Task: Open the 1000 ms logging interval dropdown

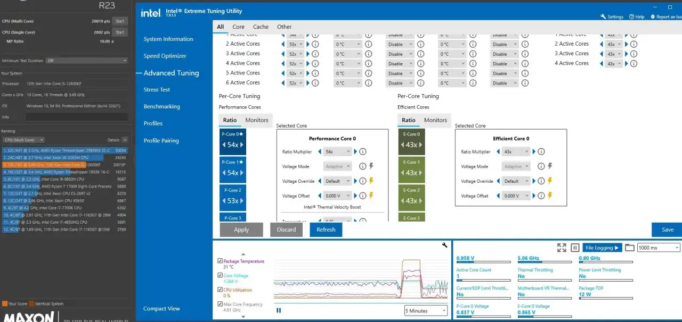Action: click(x=659, y=248)
